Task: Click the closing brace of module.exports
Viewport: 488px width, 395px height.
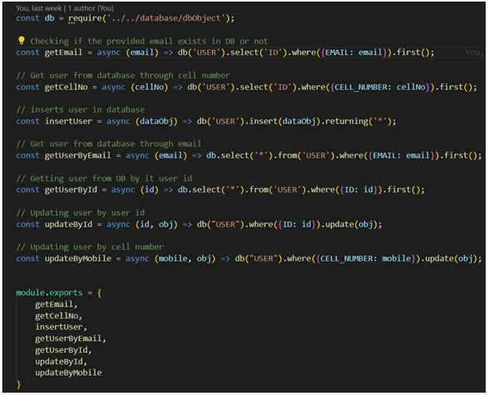Action: pos(19,383)
